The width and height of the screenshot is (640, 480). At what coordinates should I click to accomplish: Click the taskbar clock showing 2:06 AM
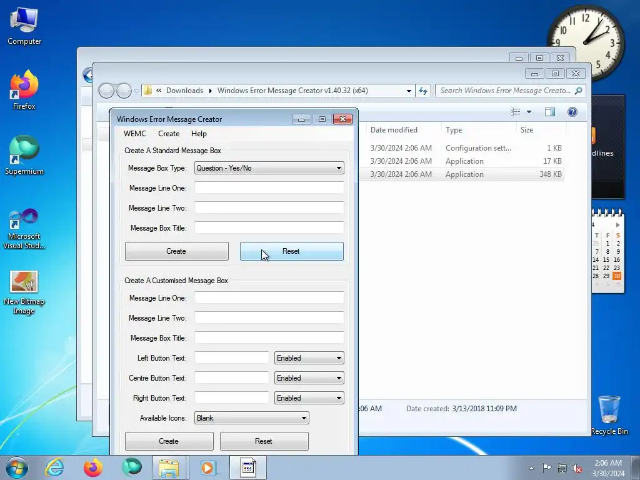(x=608, y=468)
